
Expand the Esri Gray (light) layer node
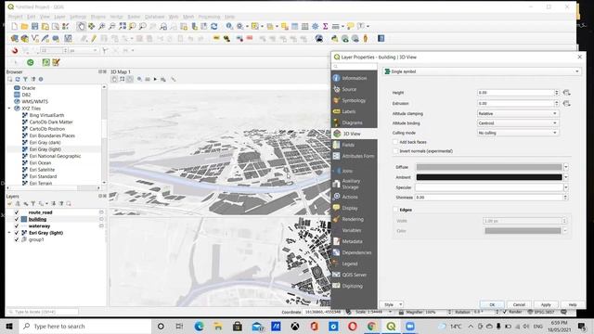pos(9,233)
